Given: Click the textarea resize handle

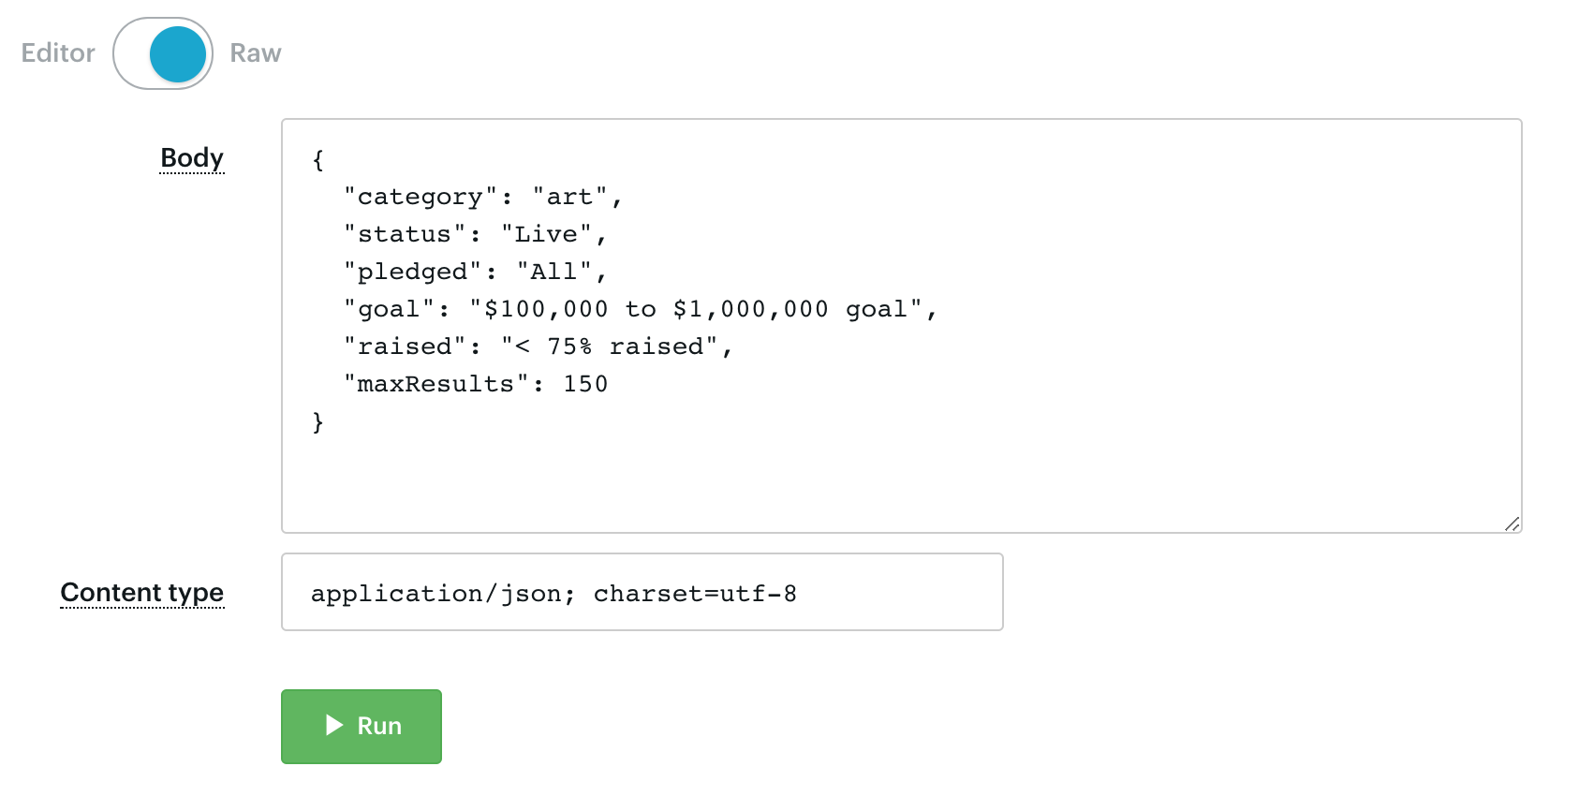Looking at the screenshot, I should point(1513,524).
